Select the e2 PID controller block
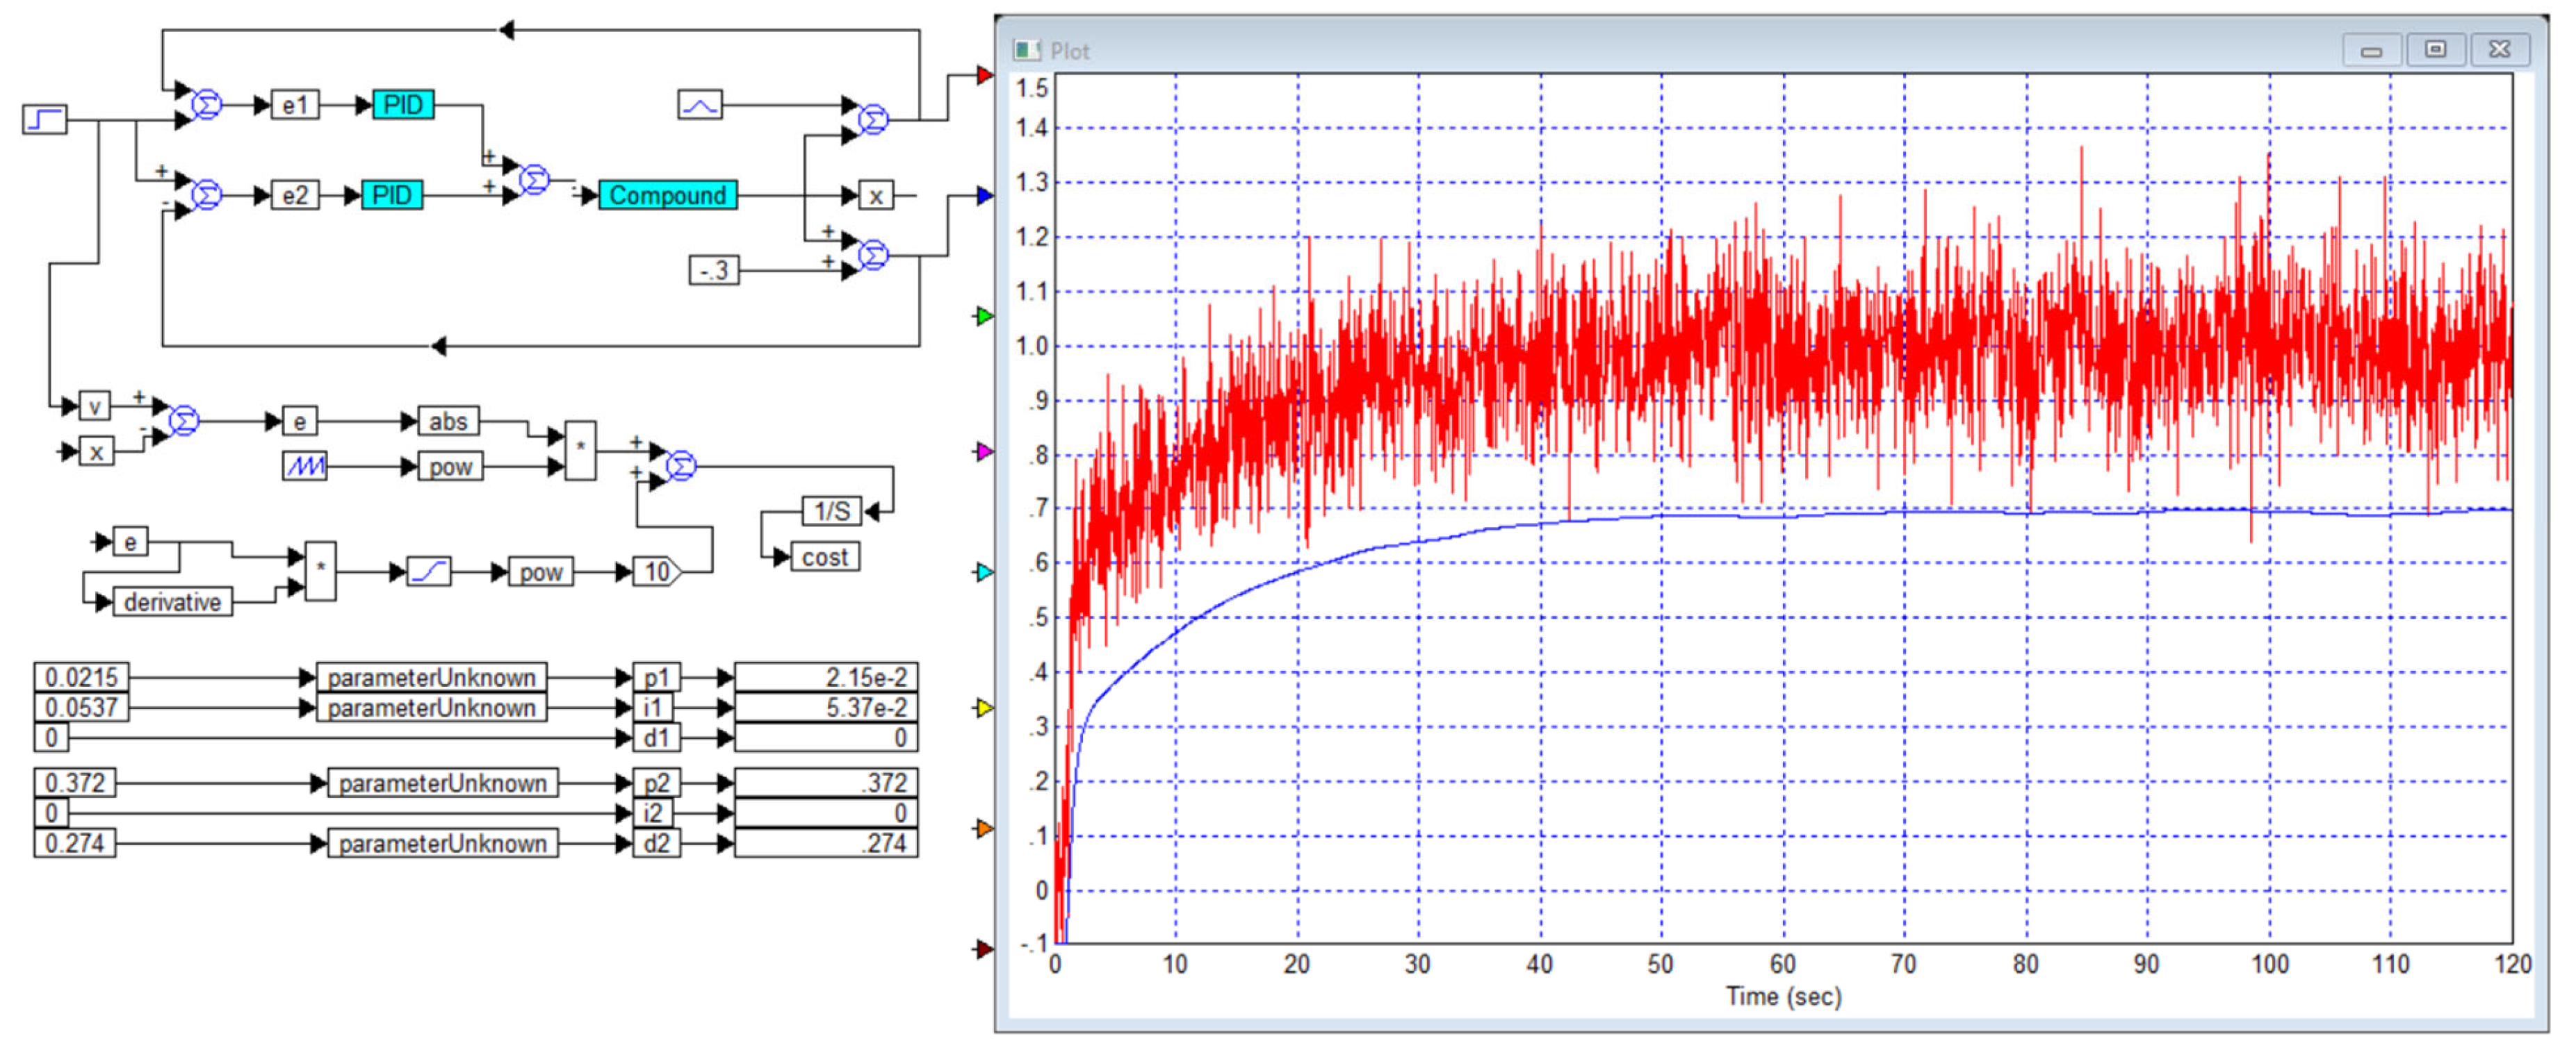 click(391, 195)
